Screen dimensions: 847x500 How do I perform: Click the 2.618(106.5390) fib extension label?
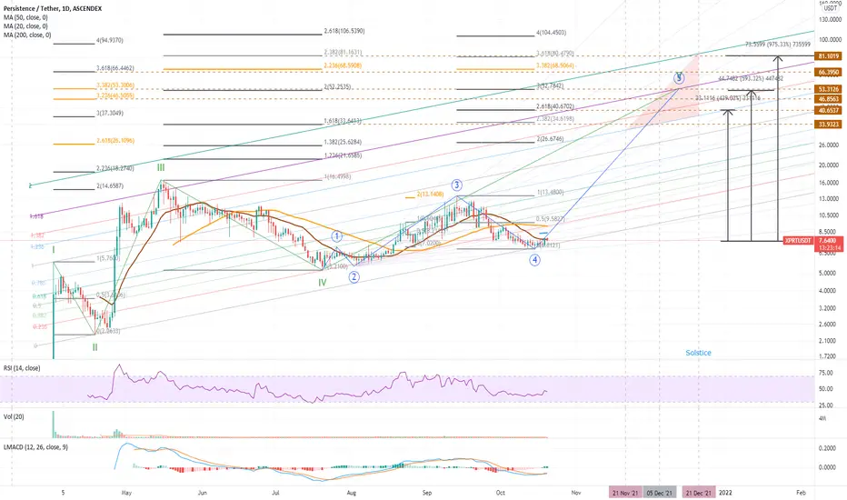coord(344,31)
